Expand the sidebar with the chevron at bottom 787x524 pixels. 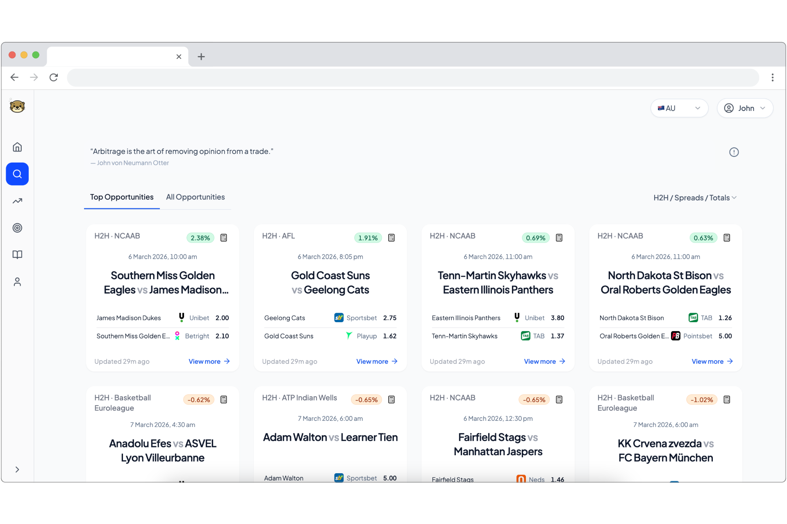click(17, 470)
